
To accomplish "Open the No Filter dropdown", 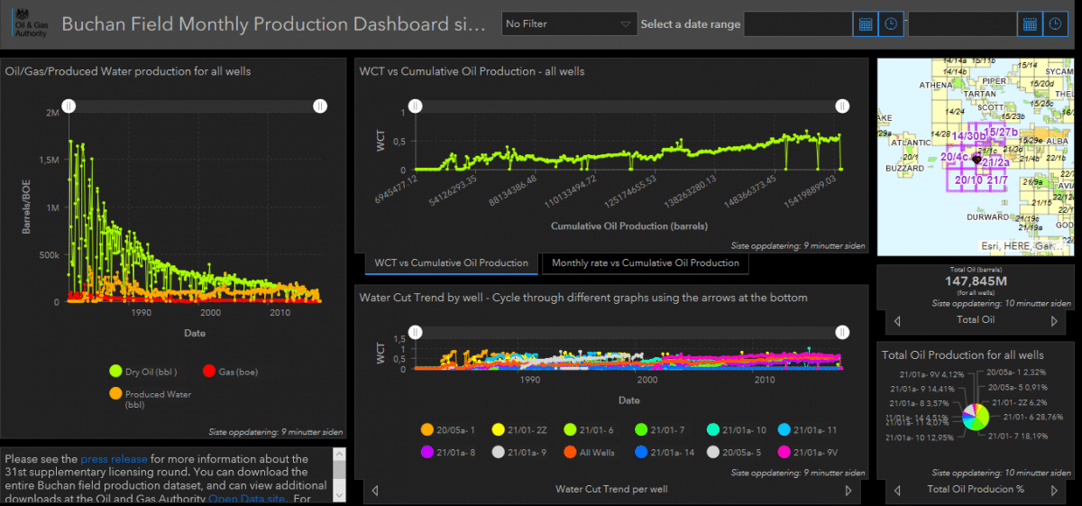I will coord(569,24).
